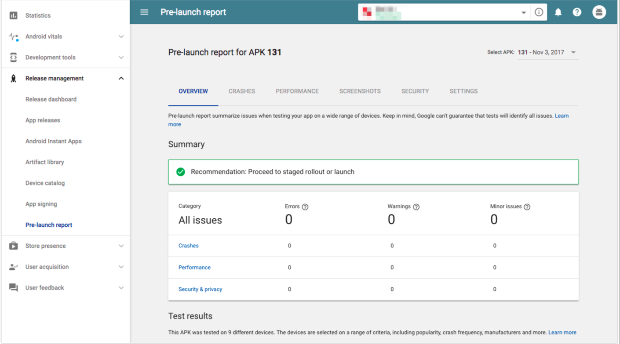This screenshot has width=620, height=344.
Task: Click the notifications bell icon
Action: (558, 12)
